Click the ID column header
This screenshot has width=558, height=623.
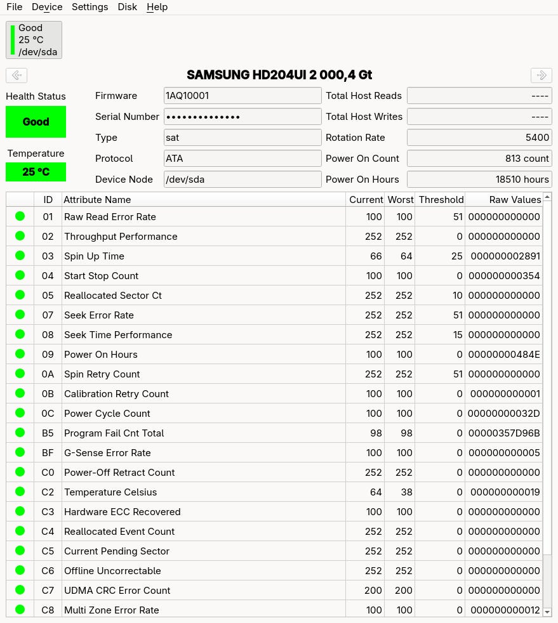(48, 199)
